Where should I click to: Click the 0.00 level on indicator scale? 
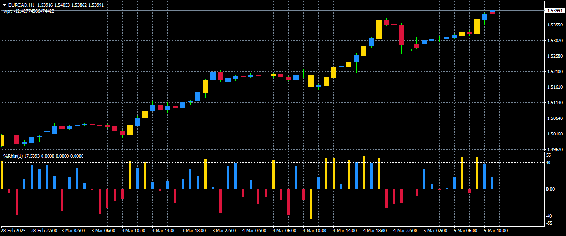[x=550, y=189]
